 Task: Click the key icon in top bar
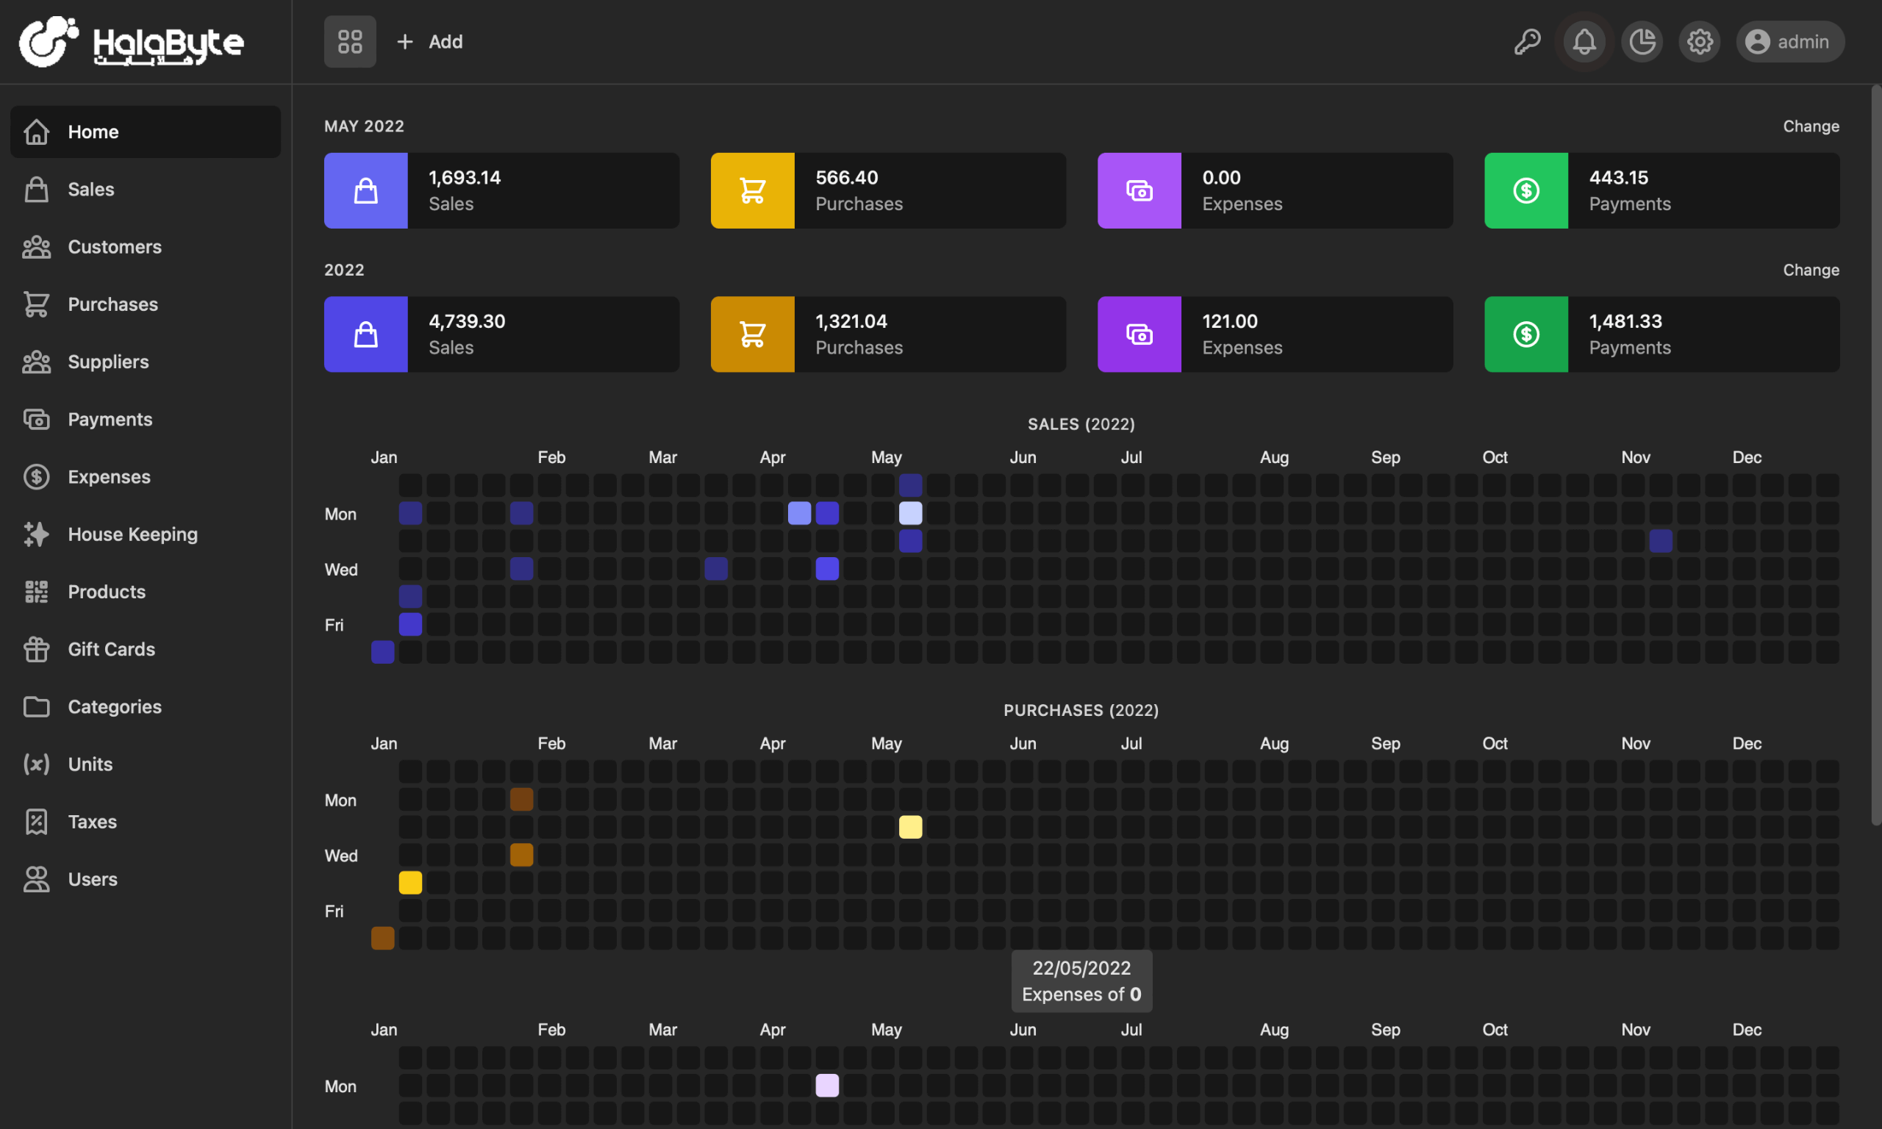pos(1527,42)
